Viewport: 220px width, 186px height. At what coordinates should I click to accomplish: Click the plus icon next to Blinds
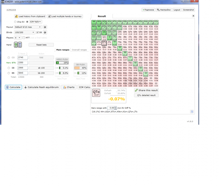tap(45, 32)
